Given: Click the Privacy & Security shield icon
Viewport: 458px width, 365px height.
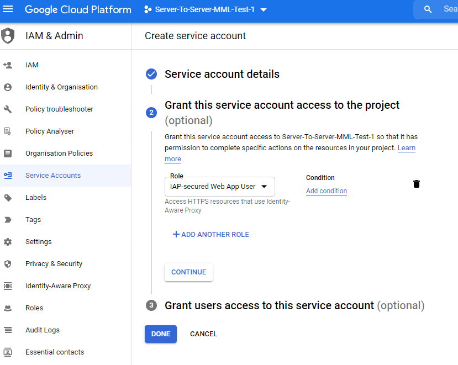Looking at the screenshot, I should [8, 264].
